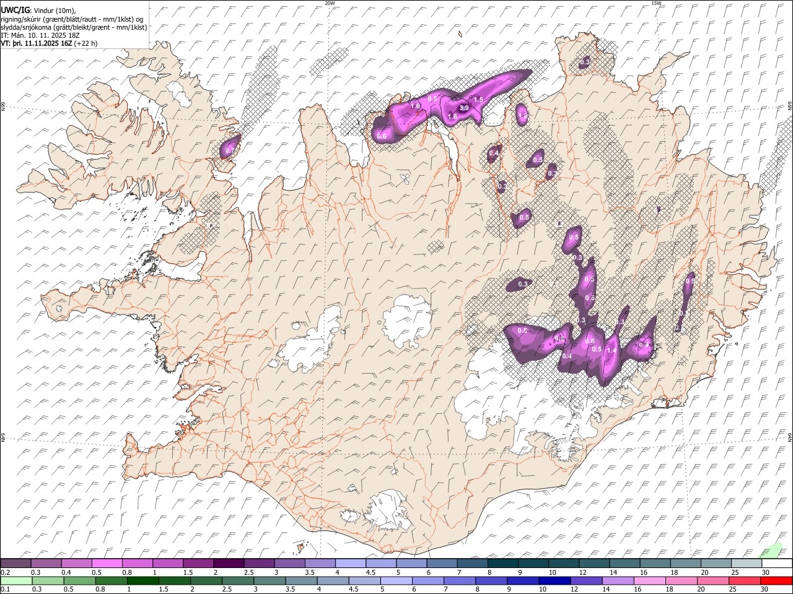Click the "15W" longitude label
793x594 pixels.
(x=656, y=3)
